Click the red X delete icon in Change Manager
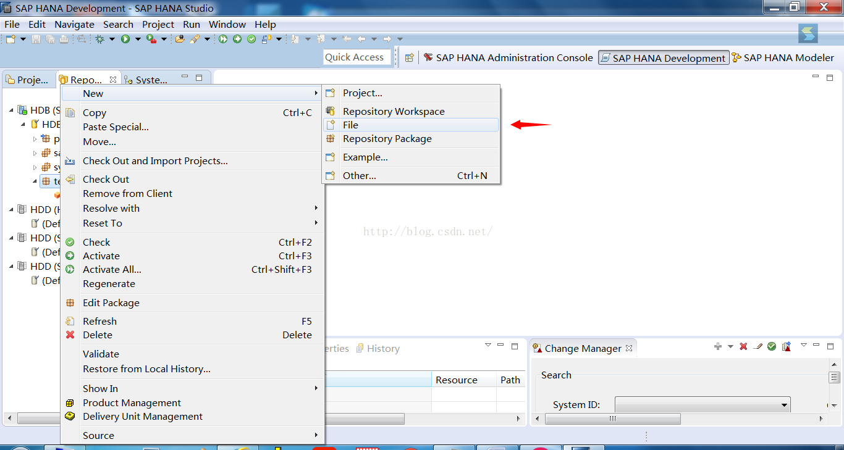The width and height of the screenshot is (844, 450). (743, 346)
